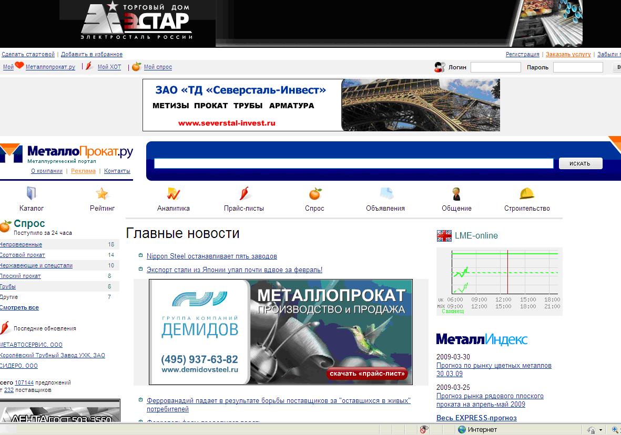The image size is (621, 435).
Task: Open the Рейтинг star icon
Action: (x=102, y=193)
